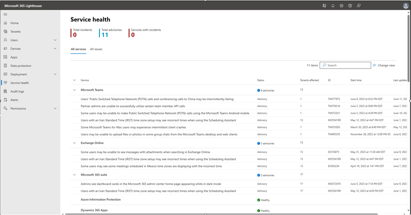
Task: Click the Microsoft Teams advisories info icon
Action: 258,91
